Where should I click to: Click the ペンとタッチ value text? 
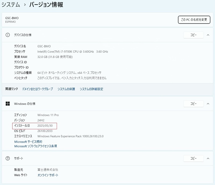(x=72, y=78)
